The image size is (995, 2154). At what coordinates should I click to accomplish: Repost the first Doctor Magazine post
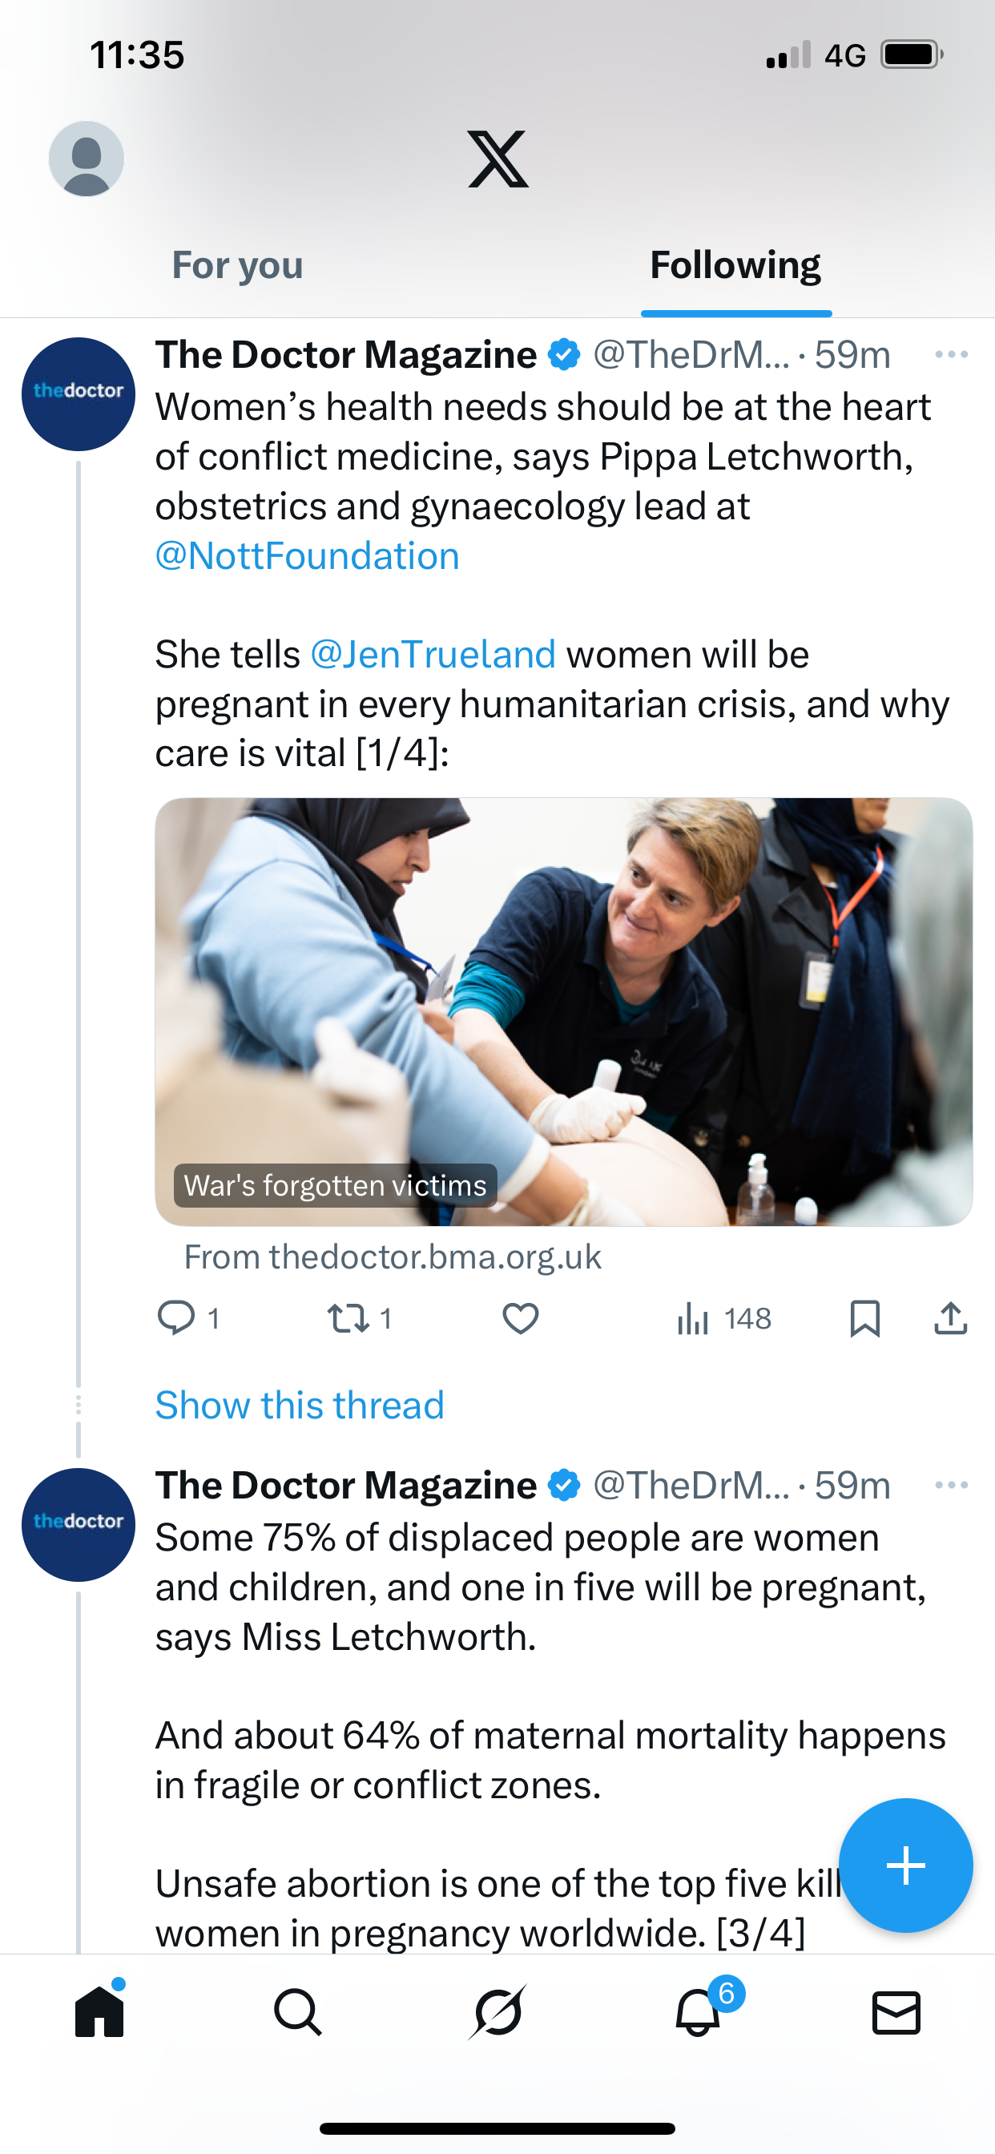pos(347,1319)
